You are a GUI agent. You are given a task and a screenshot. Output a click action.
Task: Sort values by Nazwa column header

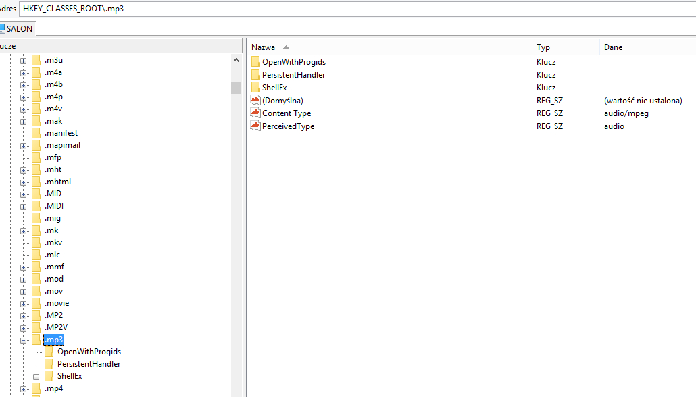[389, 47]
